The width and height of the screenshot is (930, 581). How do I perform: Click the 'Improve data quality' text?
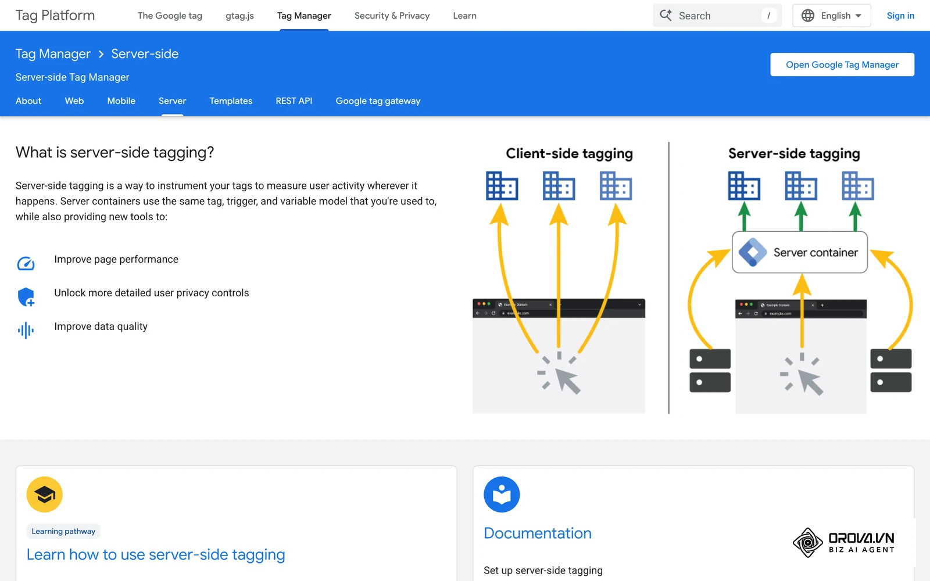click(101, 327)
